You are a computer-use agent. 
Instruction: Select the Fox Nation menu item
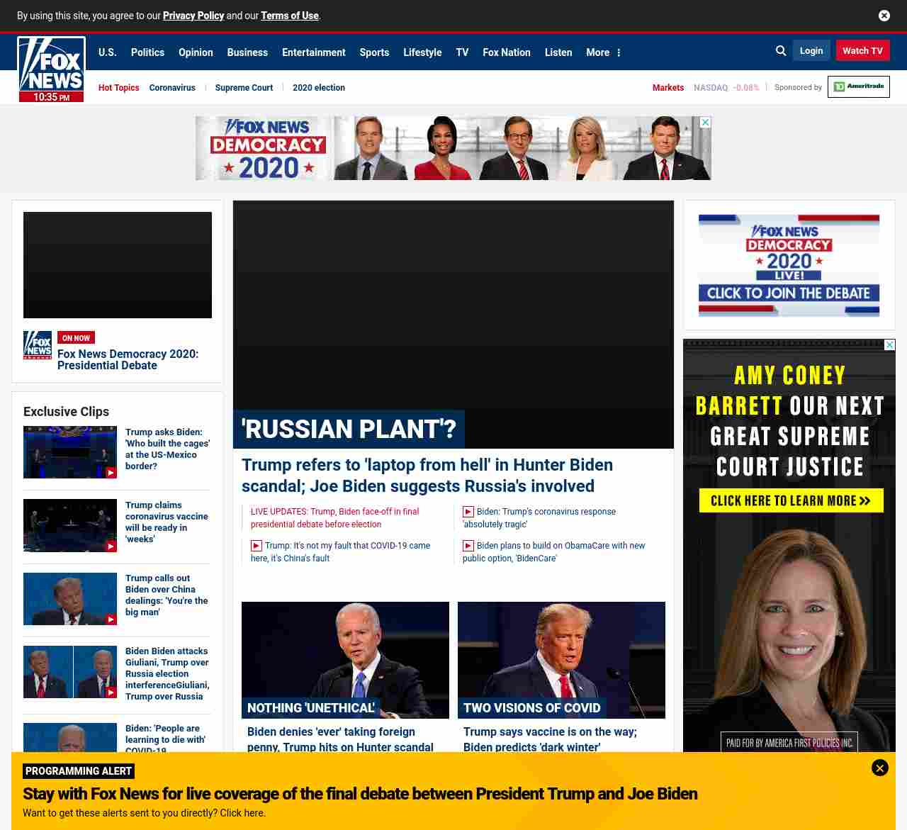tap(506, 52)
